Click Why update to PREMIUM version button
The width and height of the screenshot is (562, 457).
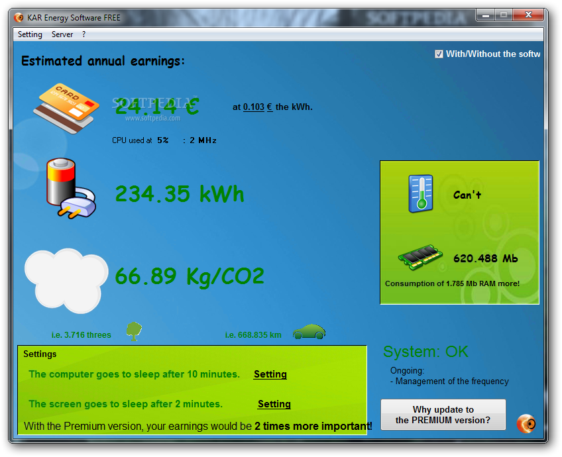(443, 415)
